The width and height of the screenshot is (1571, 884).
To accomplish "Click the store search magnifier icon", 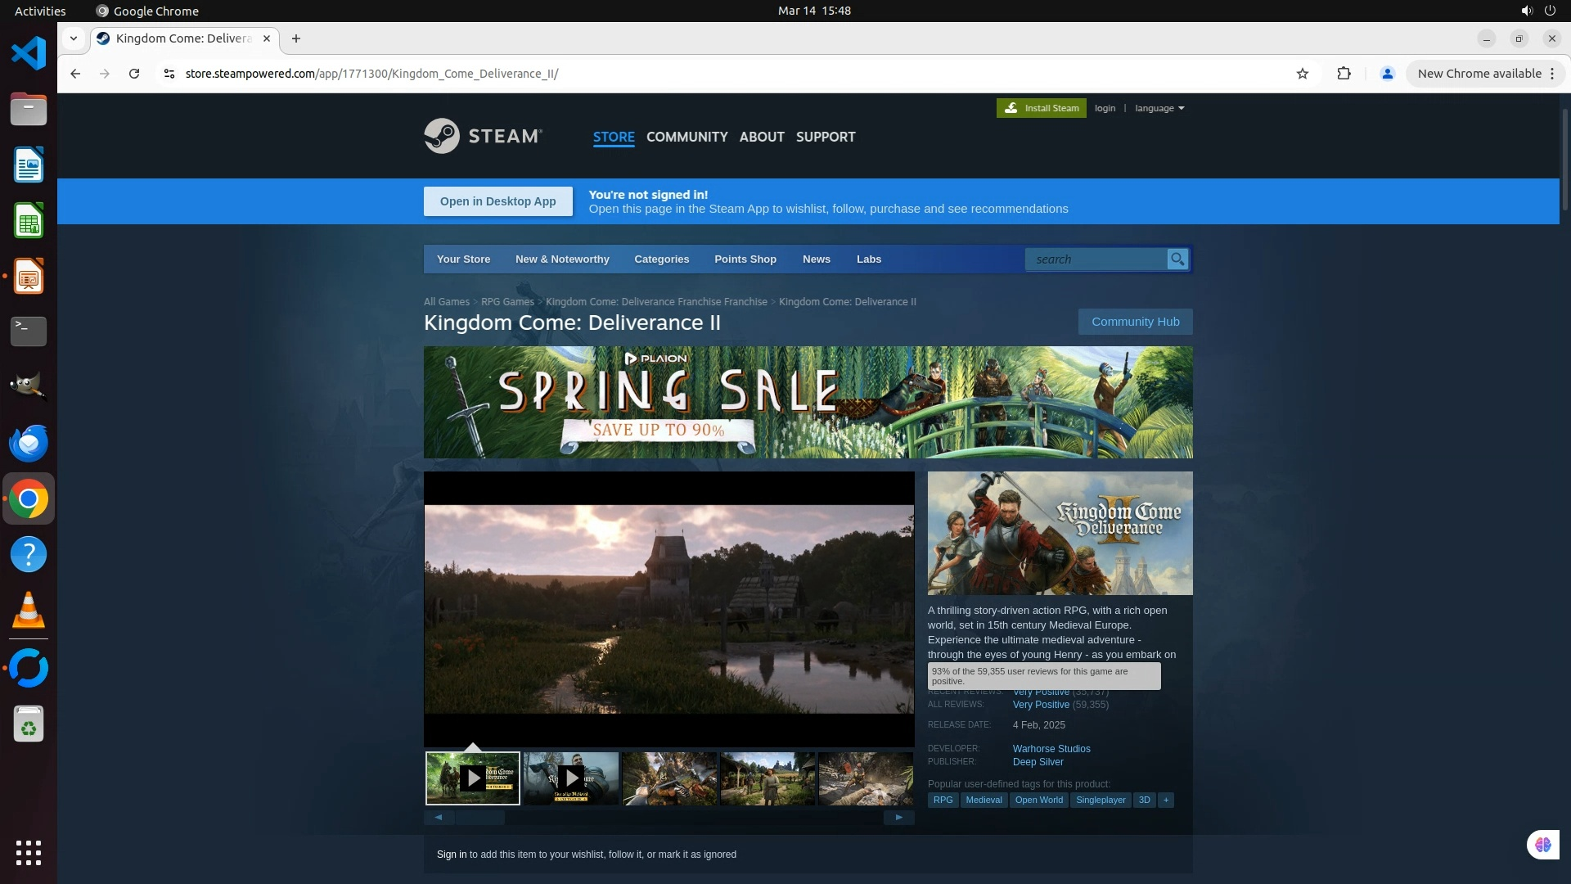I will pos(1177,259).
